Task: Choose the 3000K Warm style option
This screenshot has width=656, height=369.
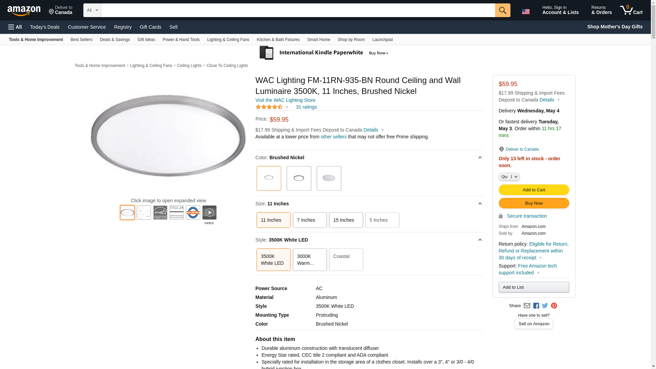Action: tap(310, 260)
